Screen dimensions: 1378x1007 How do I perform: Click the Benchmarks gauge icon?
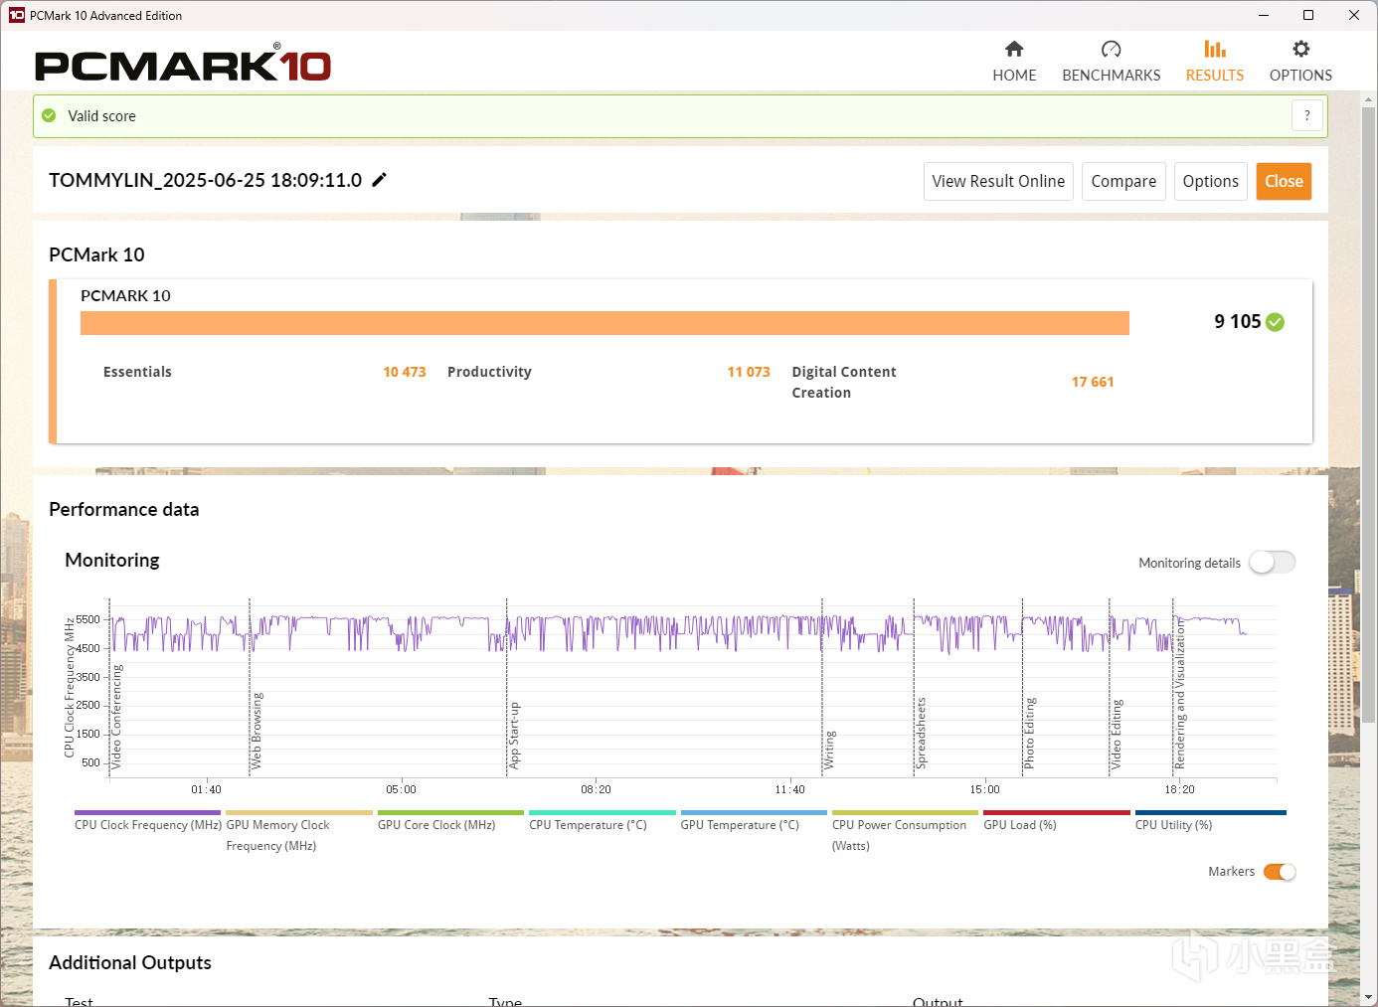pos(1111,49)
